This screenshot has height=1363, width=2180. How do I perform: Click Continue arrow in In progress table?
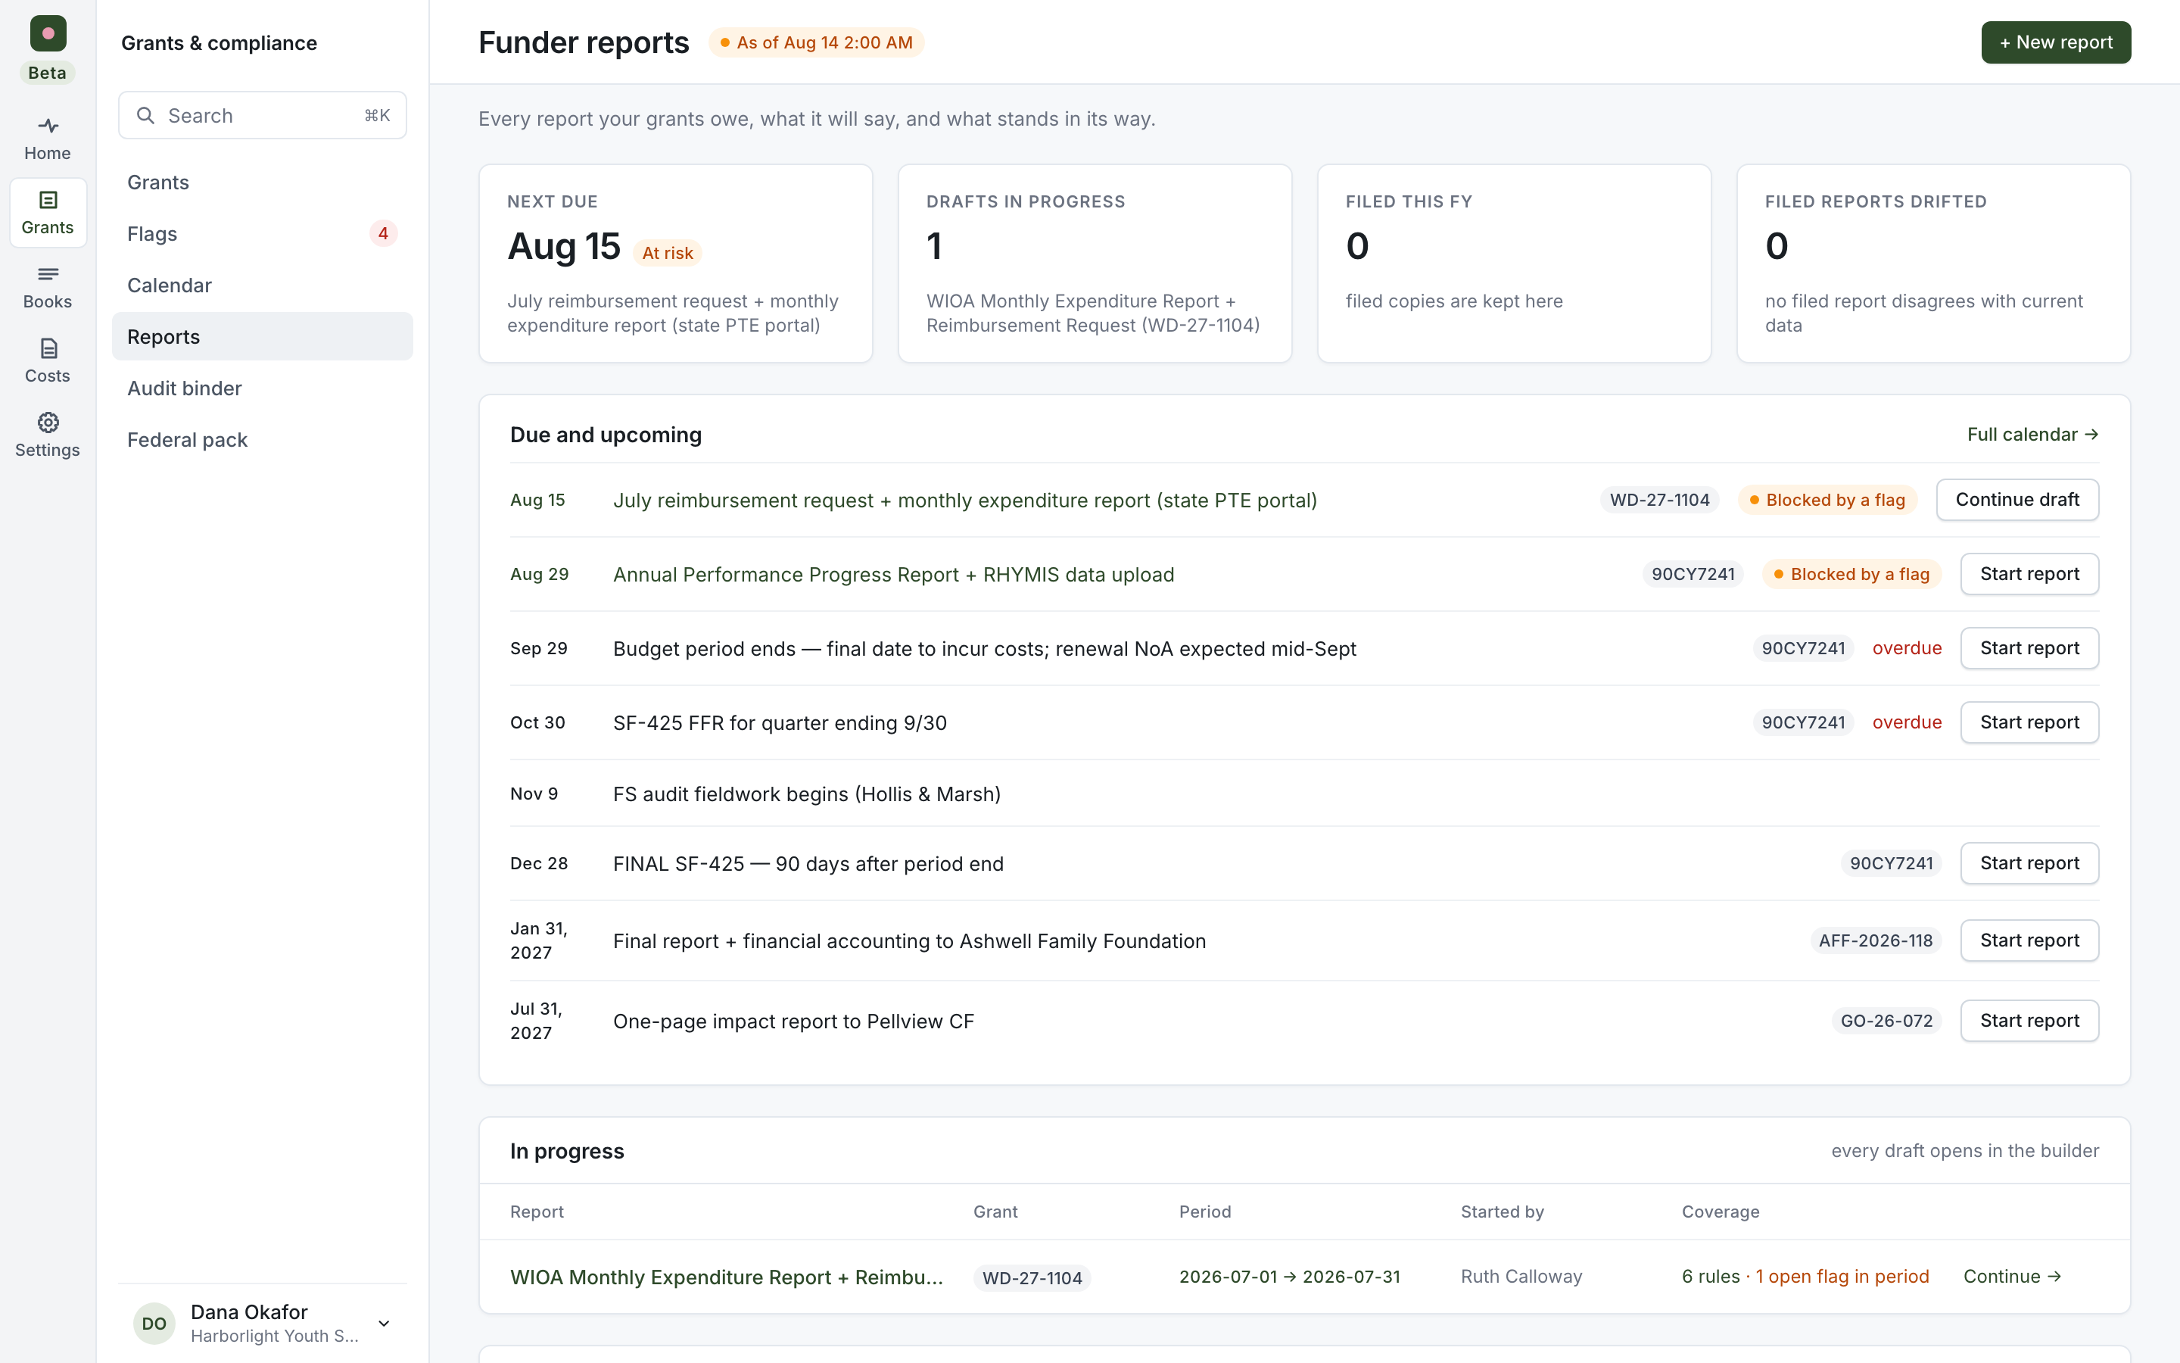(x=2013, y=1277)
